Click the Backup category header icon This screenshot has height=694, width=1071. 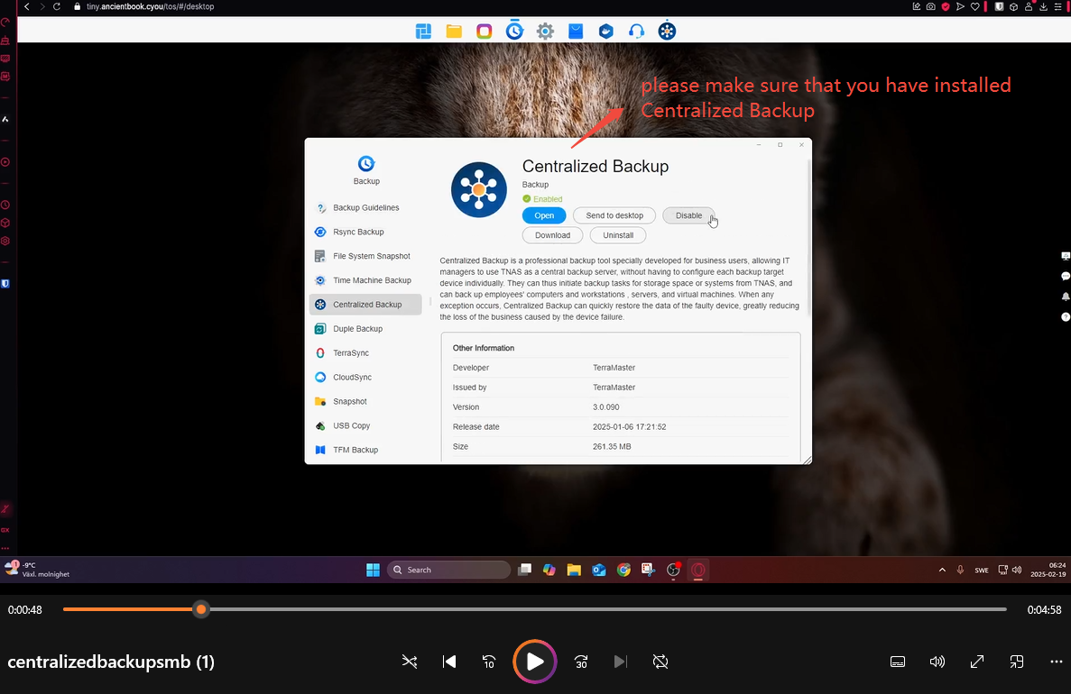366,164
